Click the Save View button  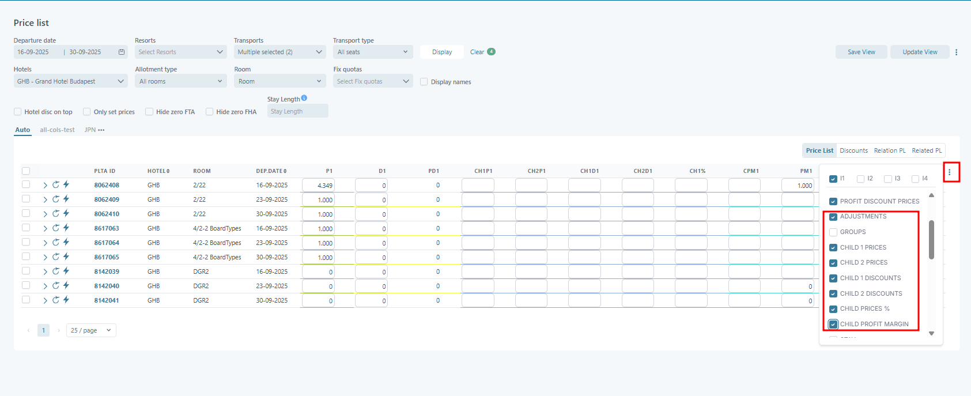point(861,52)
